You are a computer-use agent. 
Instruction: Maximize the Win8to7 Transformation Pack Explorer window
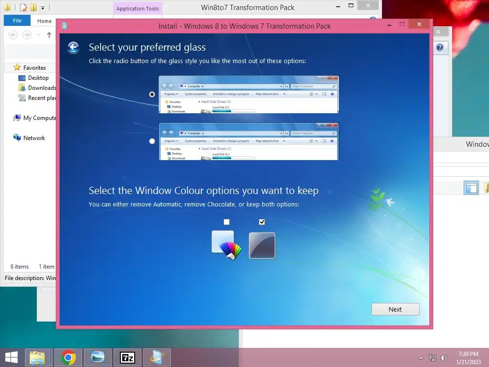[x=351, y=6]
